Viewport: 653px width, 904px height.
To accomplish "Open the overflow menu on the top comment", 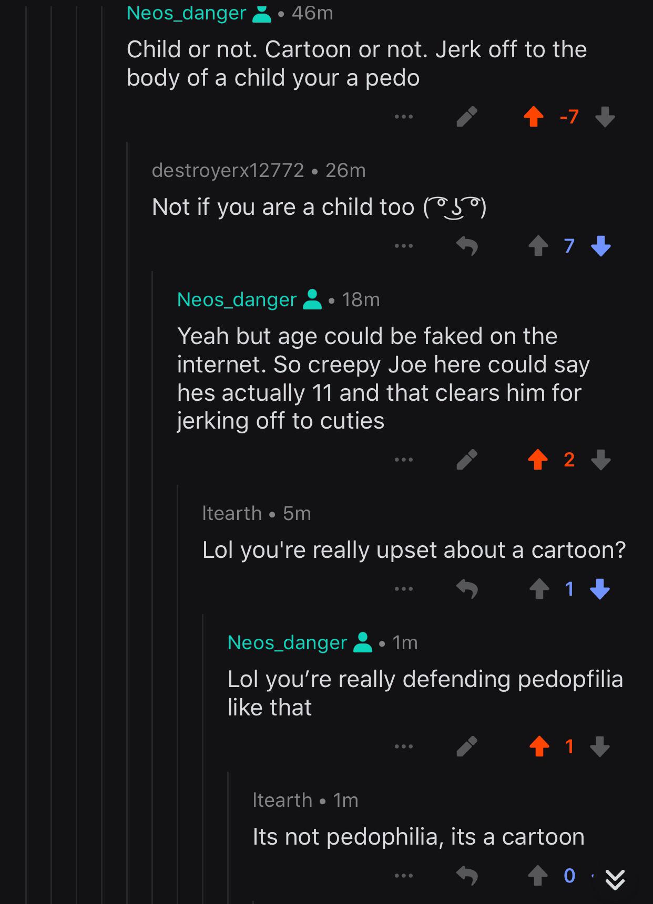I will point(404,116).
